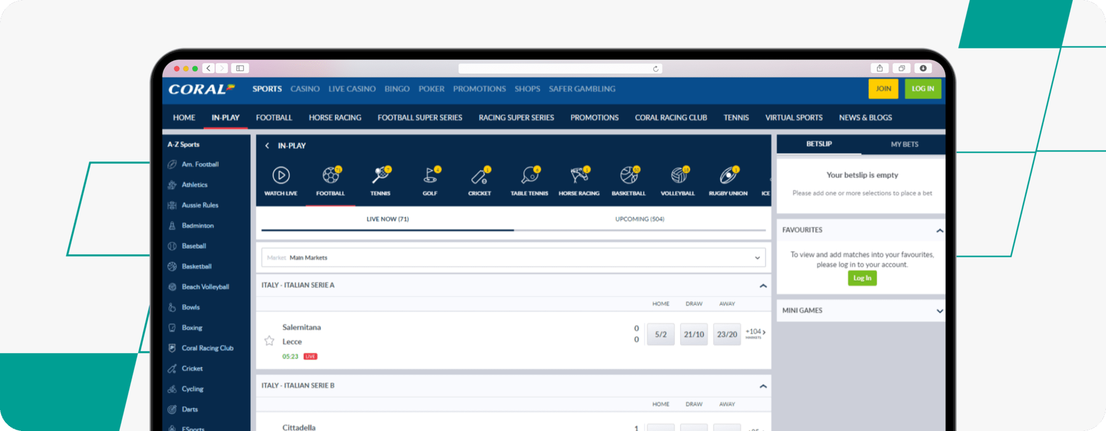Go forward with the browser forward arrow

(x=221, y=68)
